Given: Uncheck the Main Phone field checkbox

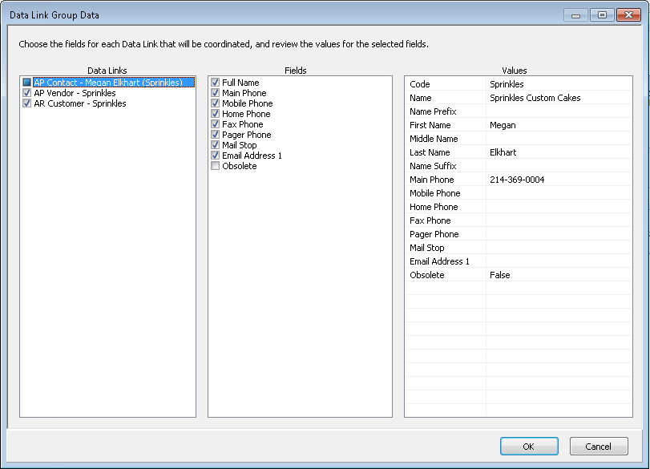Looking at the screenshot, I should 215,93.
